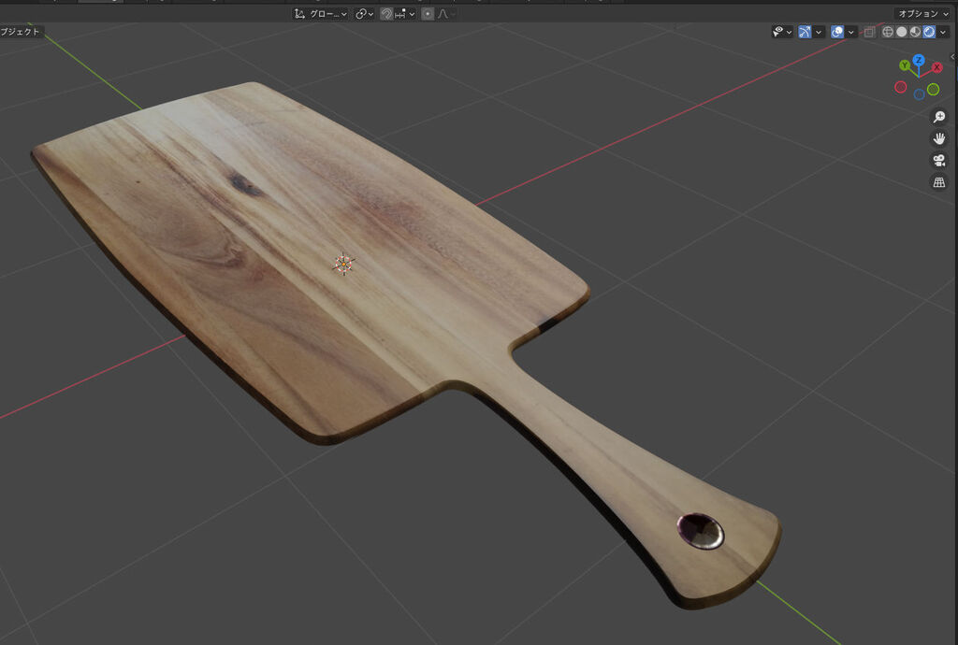Switch to Material Preview shading

915,32
